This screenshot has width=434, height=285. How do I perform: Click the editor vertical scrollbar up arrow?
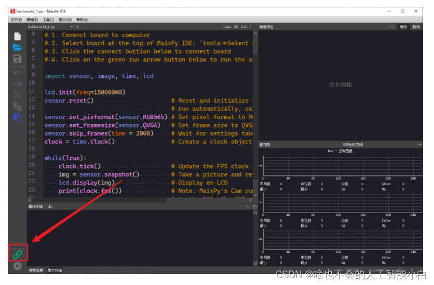click(255, 33)
